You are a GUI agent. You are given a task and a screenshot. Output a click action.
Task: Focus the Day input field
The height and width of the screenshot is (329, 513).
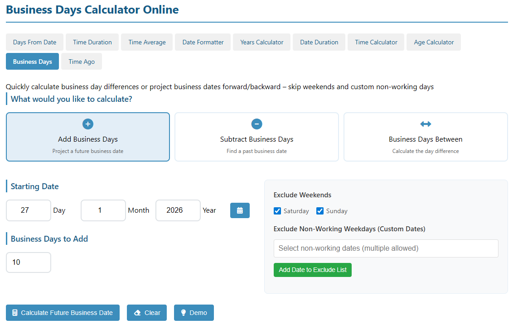(29, 210)
